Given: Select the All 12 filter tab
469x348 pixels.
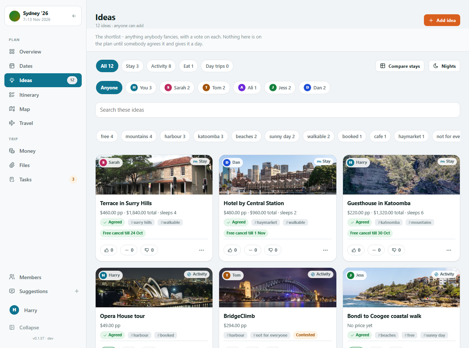Looking at the screenshot, I should tap(107, 66).
